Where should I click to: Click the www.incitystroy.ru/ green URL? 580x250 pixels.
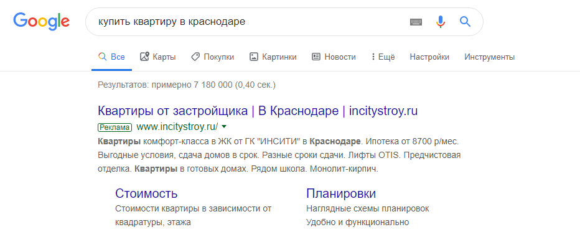[x=177, y=127]
